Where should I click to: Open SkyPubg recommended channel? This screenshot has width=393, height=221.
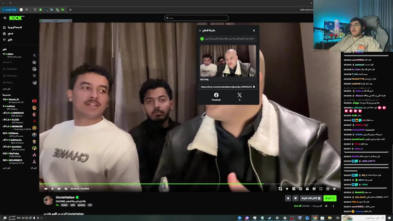click(x=20, y=155)
